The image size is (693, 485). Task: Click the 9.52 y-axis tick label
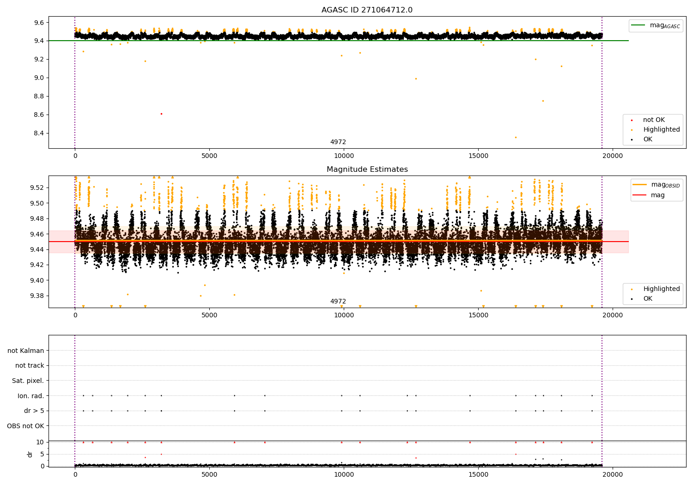(x=36, y=188)
